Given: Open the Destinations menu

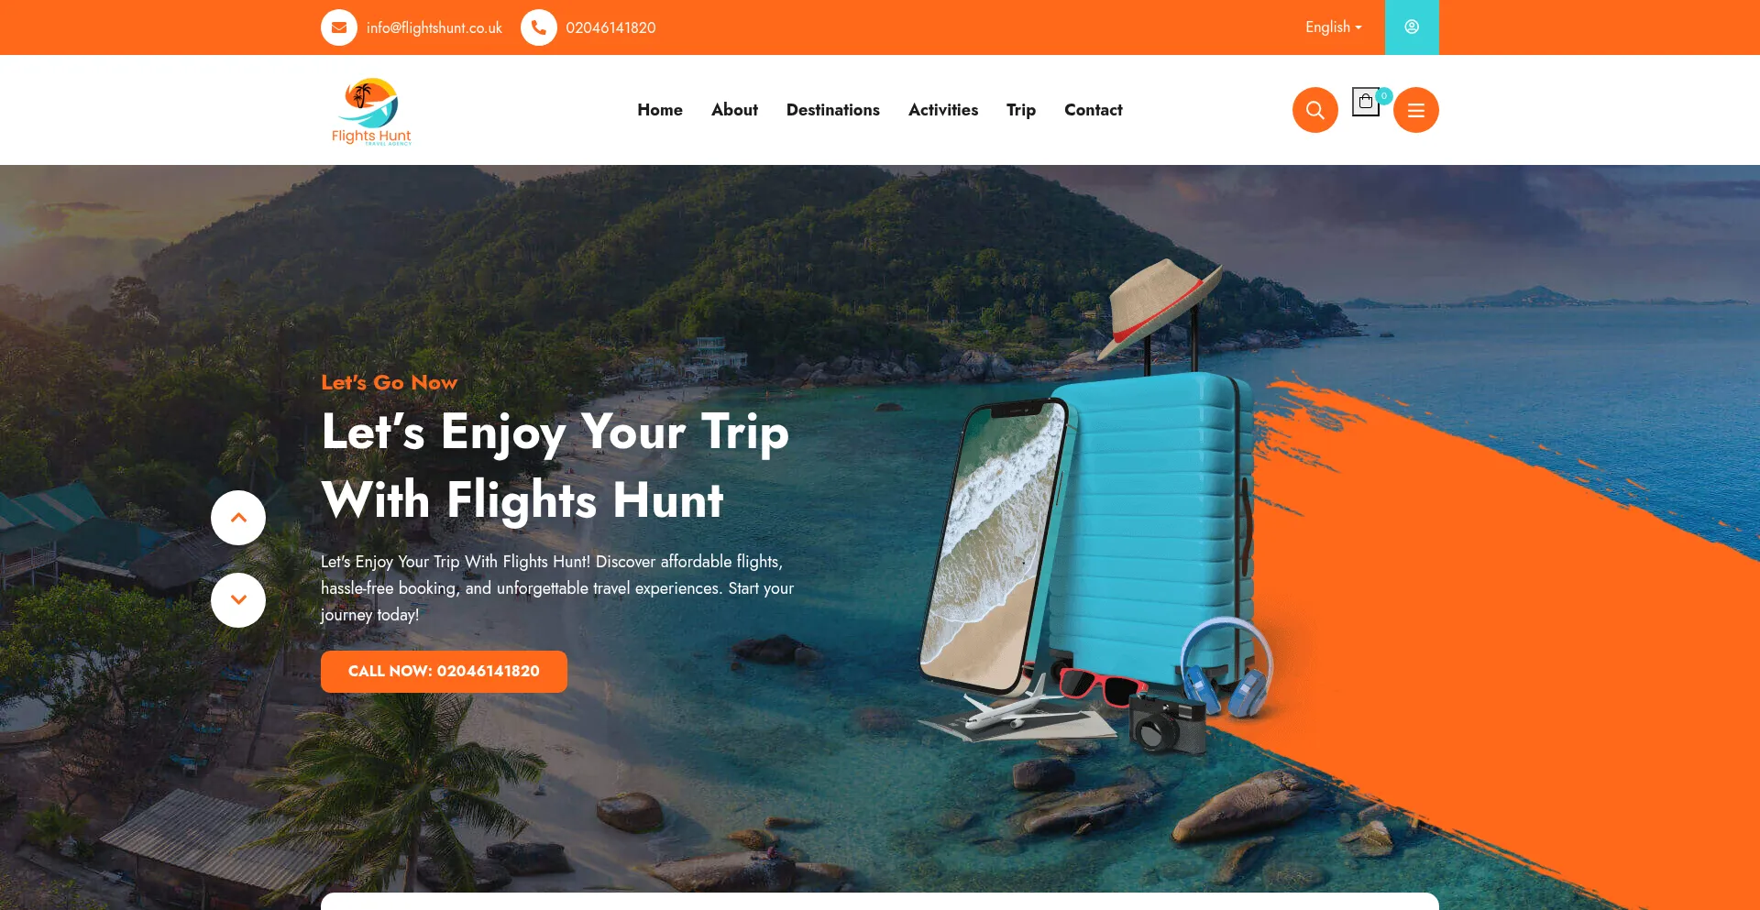Looking at the screenshot, I should (x=832, y=110).
